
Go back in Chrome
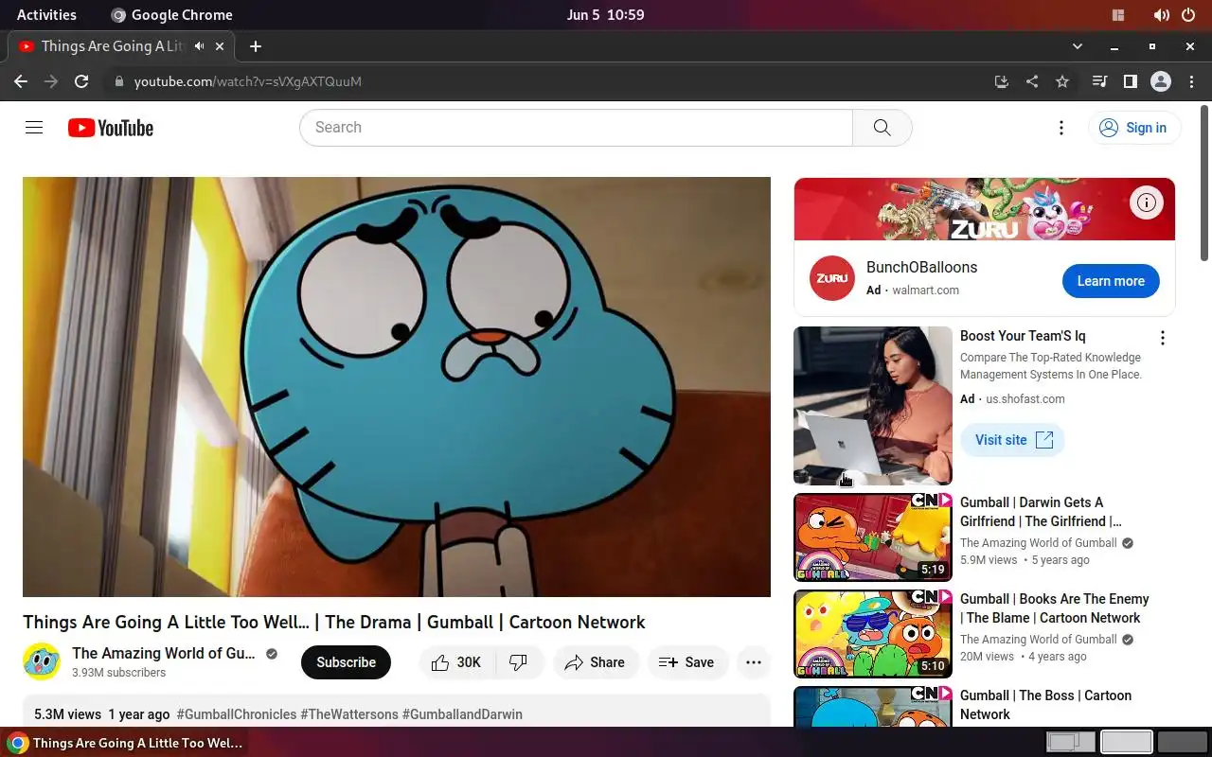21,81
